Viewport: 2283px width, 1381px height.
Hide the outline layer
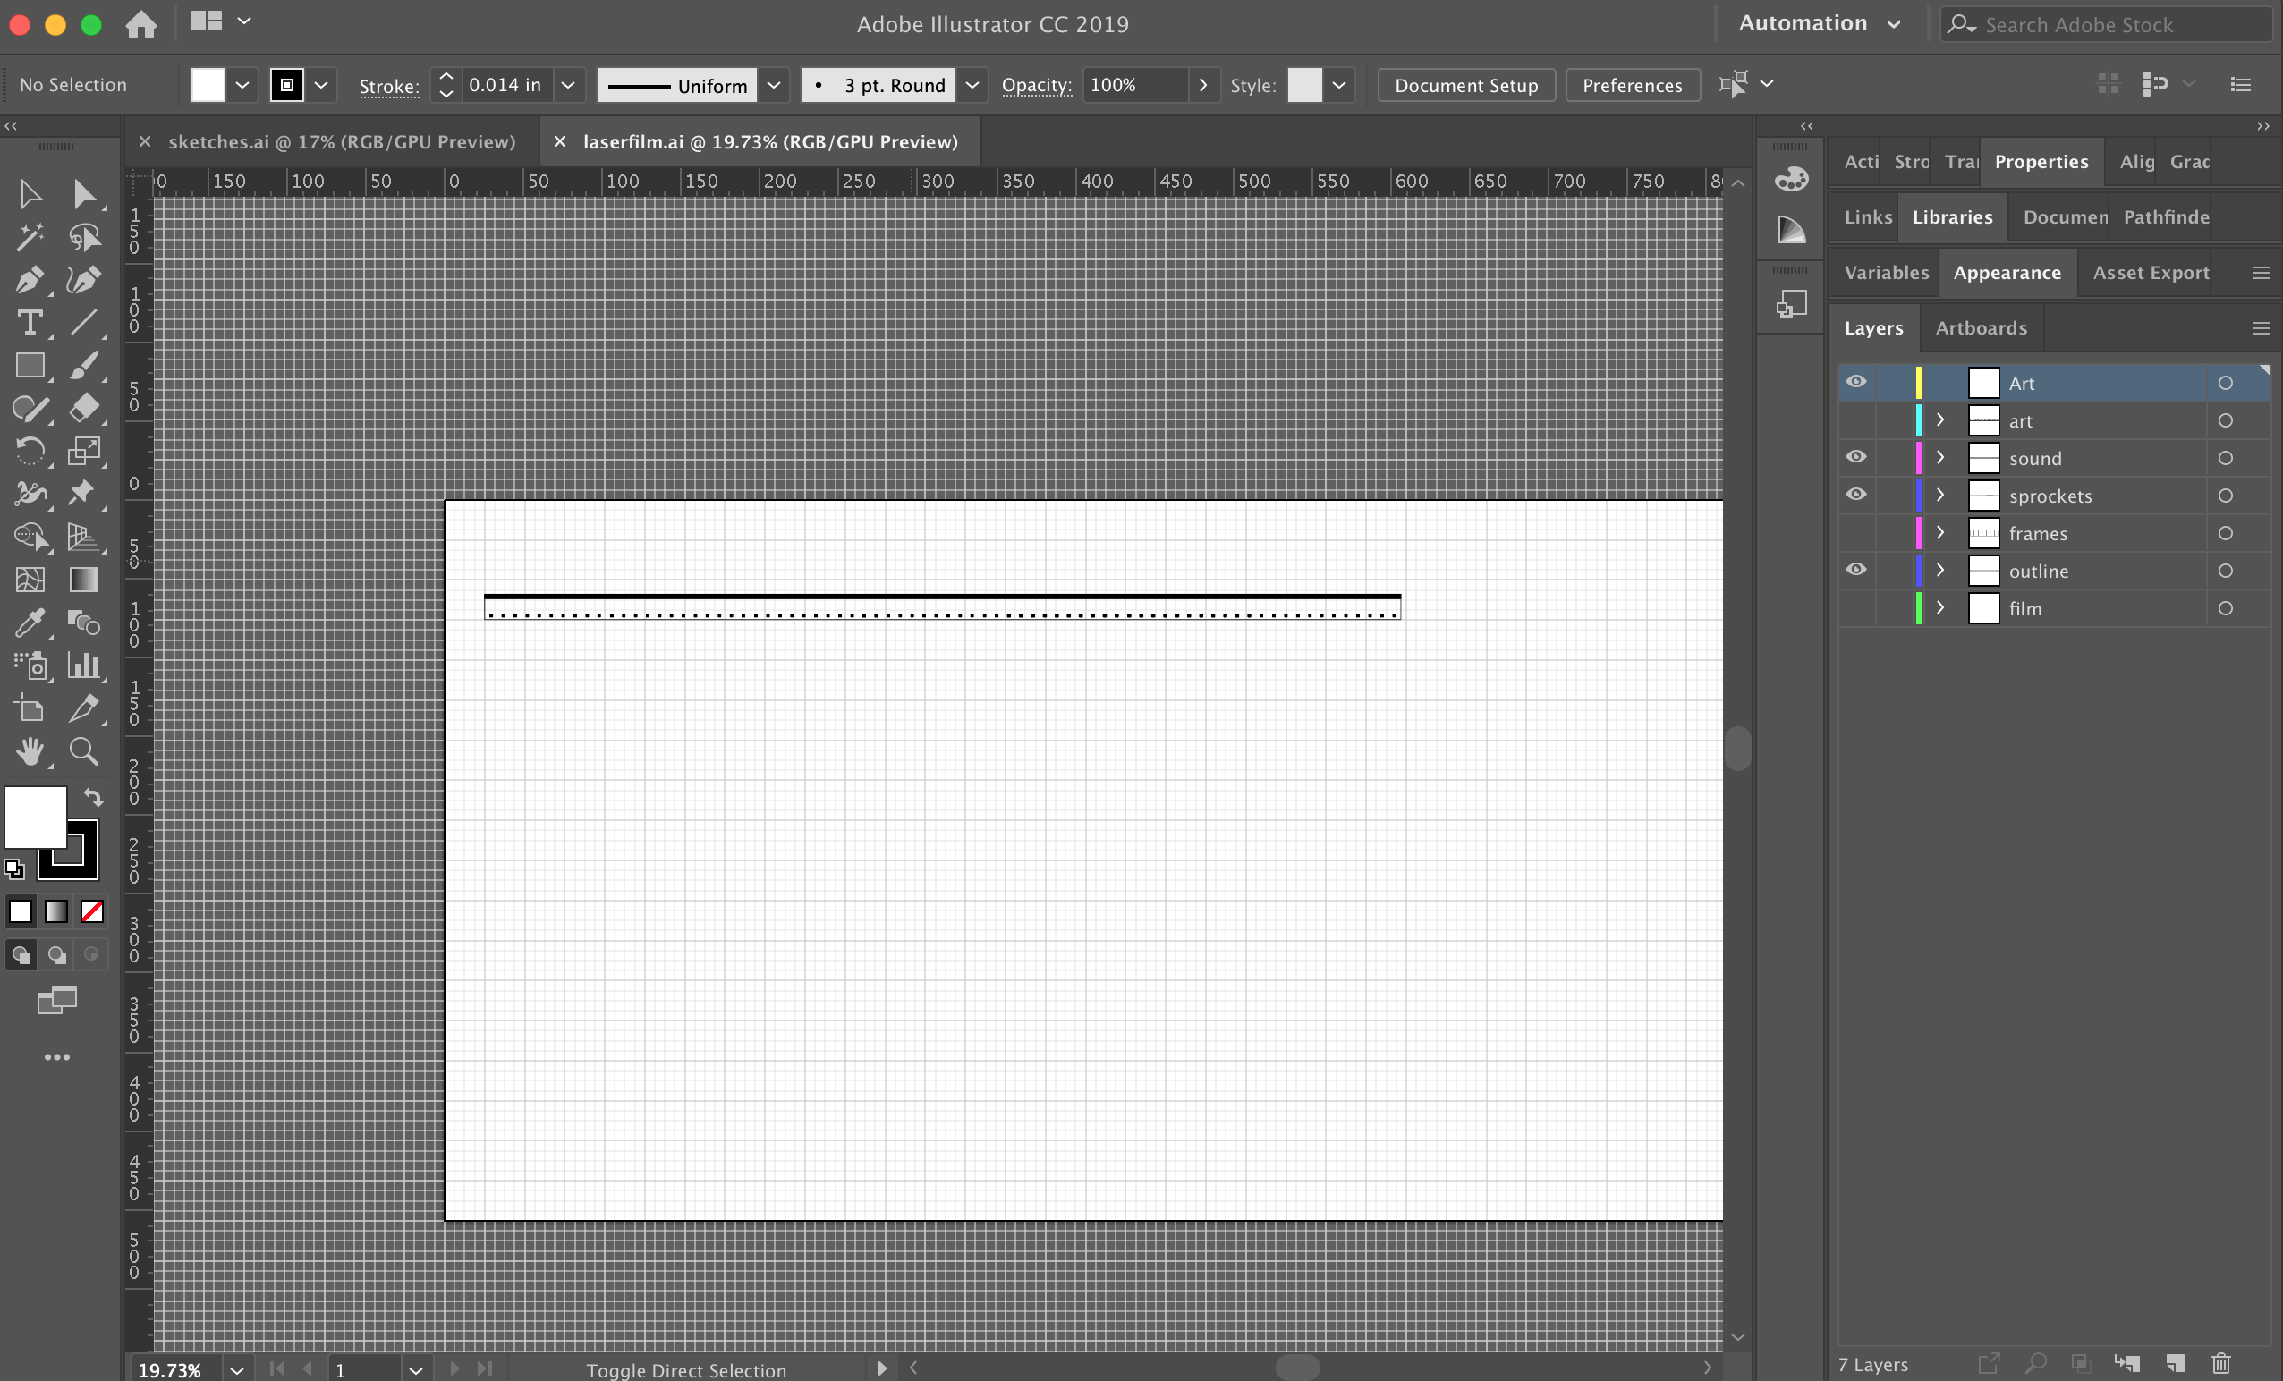click(1856, 570)
